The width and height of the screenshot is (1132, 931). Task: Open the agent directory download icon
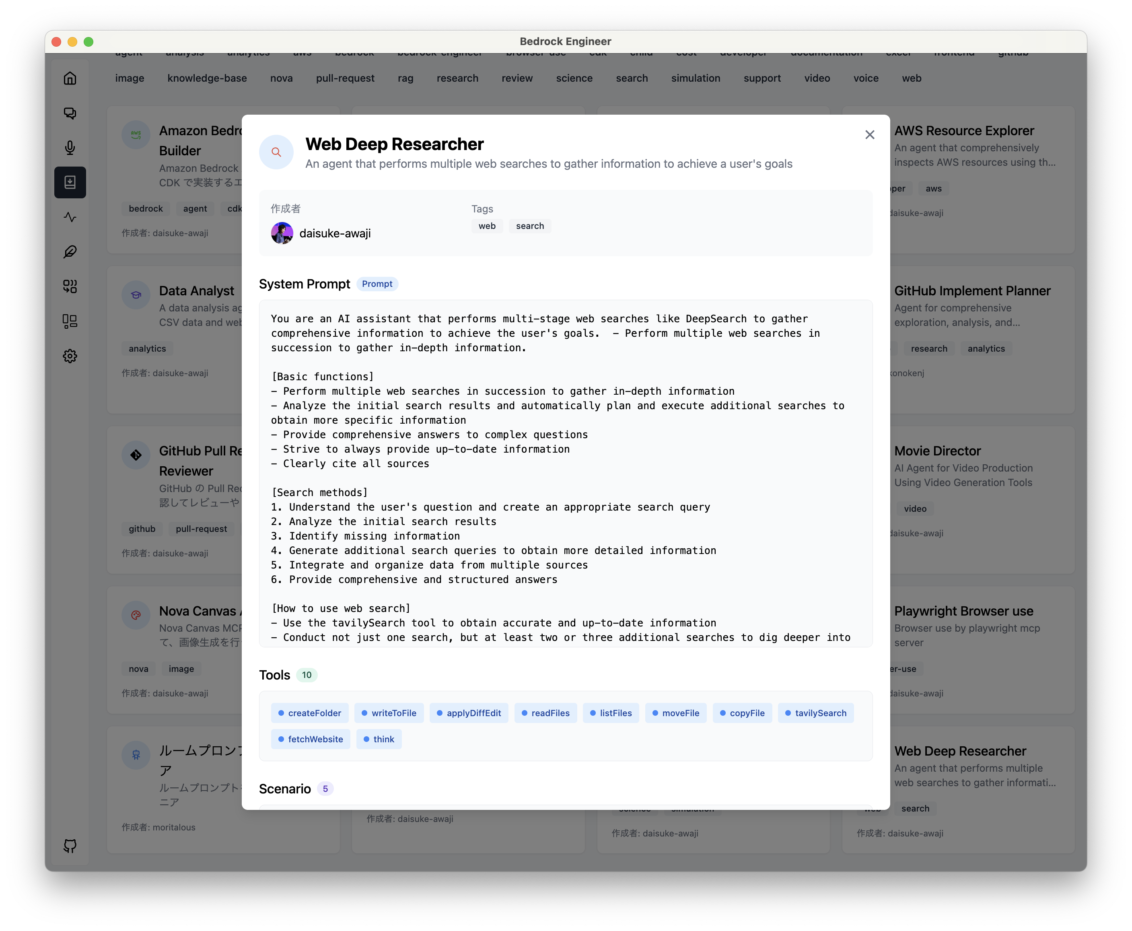[x=70, y=182]
